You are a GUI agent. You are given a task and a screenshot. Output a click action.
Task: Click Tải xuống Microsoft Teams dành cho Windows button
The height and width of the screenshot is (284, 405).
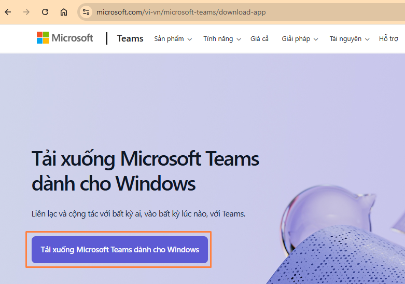tap(120, 250)
